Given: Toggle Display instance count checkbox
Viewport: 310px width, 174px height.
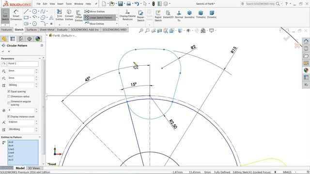Looking at the screenshot, I should (x=9, y=116).
